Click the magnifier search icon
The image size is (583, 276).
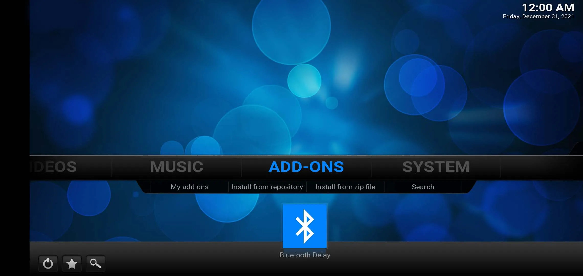coord(96,263)
